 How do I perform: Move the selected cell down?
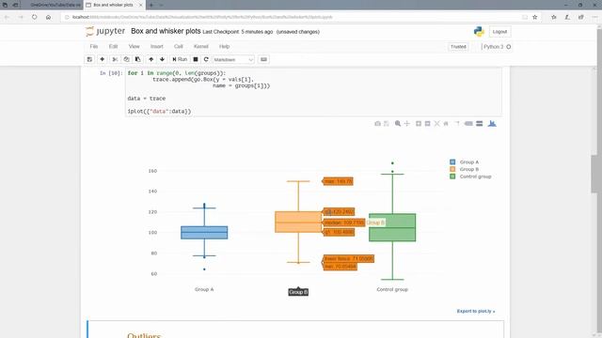point(162,59)
